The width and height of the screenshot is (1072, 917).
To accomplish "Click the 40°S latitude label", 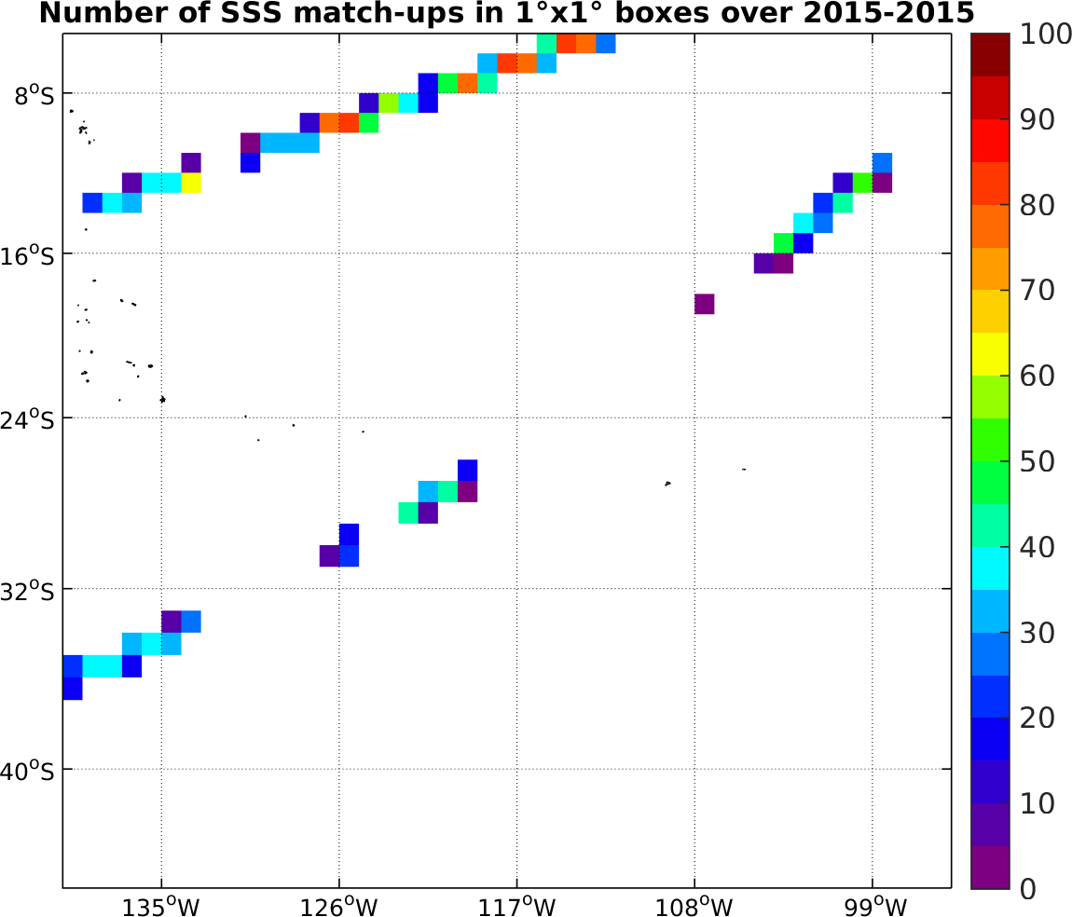I will pos(27,773).
